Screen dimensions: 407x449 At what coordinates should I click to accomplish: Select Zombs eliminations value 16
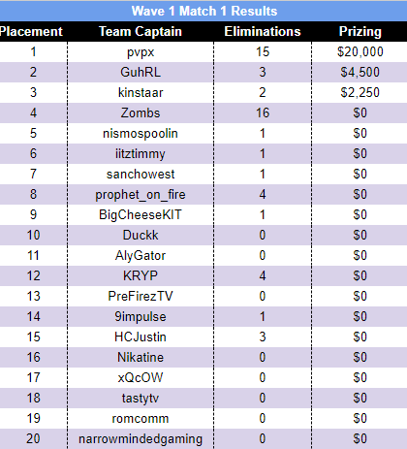pyautogui.click(x=263, y=112)
